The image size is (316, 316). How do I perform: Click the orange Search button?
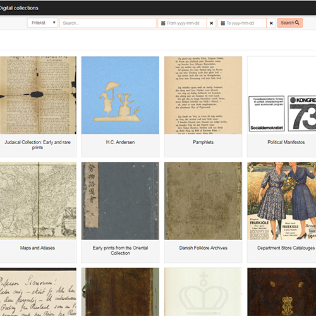[290, 23]
